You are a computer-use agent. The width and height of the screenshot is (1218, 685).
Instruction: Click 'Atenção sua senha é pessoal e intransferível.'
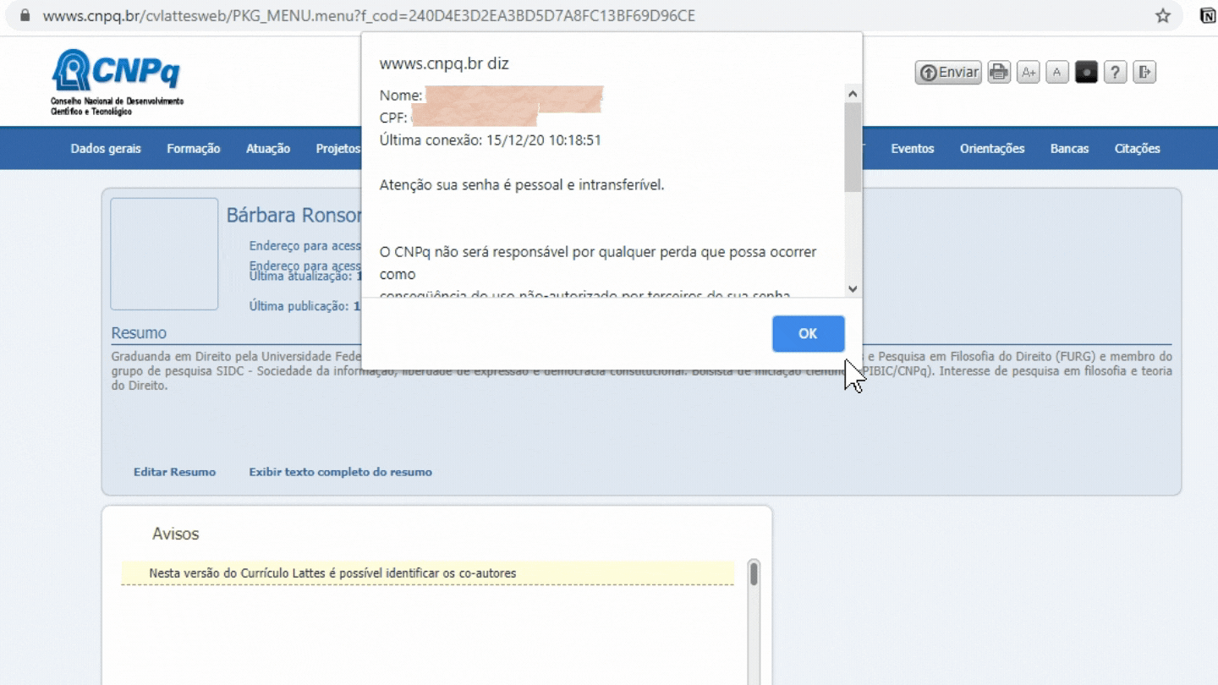click(x=522, y=184)
